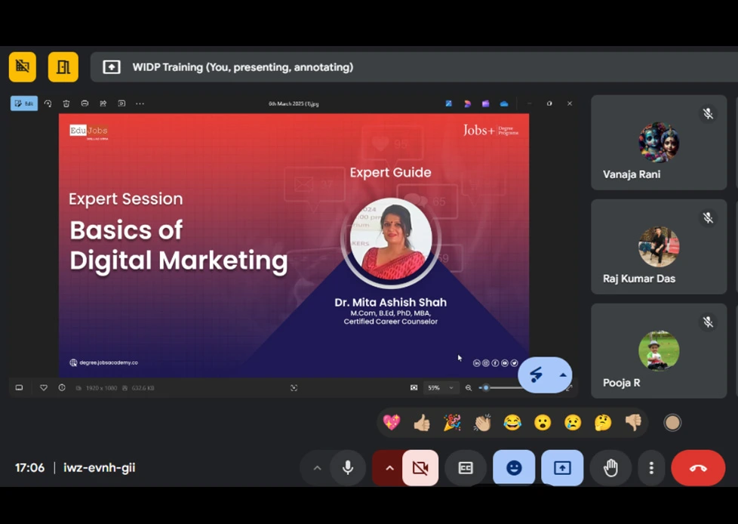Click the yellow door icon at top left
Screen dimensions: 738x524
[x=63, y=67]
